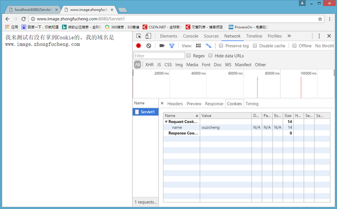Open the CSDN.NET bookmark
Image resolution: width=337 pixels, height=209 pixels.
pos(162,27)
